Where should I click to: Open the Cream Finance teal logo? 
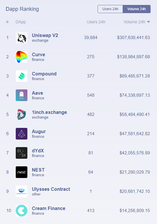tap(22, 211)
